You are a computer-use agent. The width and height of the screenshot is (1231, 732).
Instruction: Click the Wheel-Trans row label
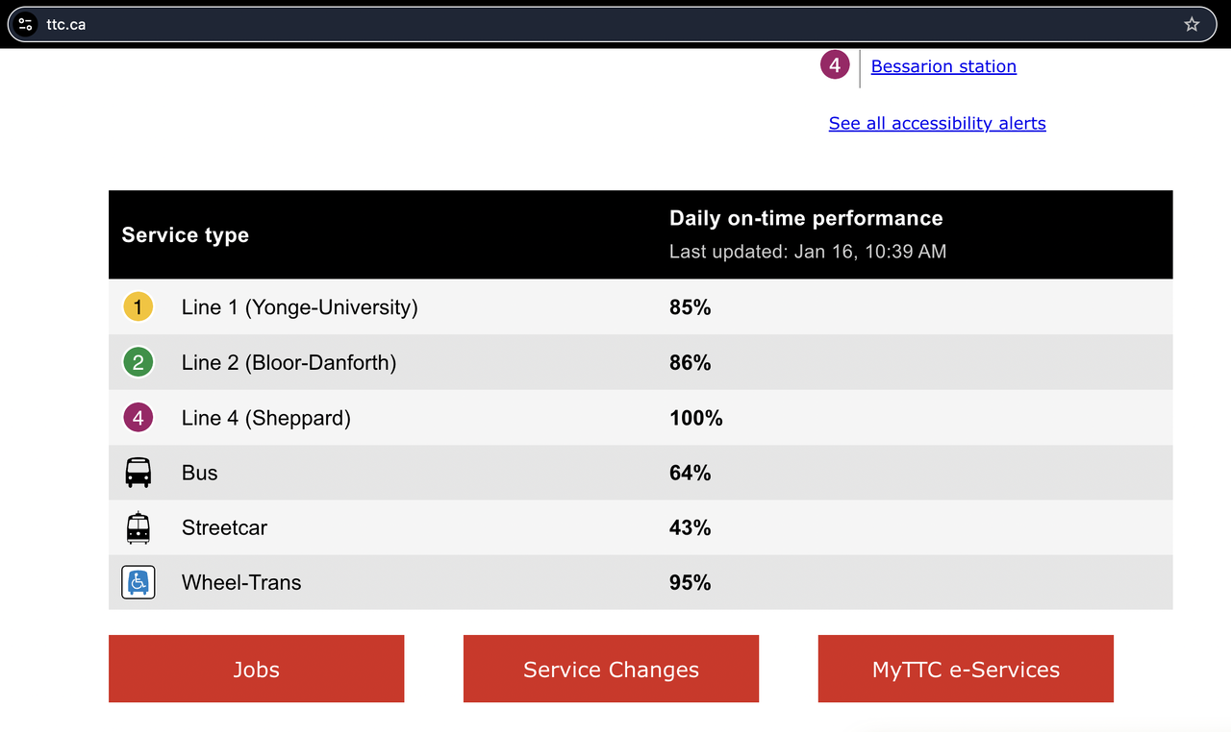[x=241, y=582]
